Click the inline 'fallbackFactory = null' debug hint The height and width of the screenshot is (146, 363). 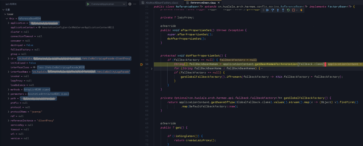238,60
